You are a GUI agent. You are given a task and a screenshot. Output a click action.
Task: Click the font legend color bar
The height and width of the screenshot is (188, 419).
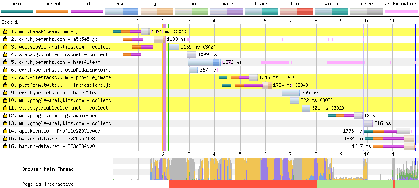click(296, 11)
